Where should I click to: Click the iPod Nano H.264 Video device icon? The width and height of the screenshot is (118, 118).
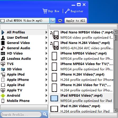(54, 46)
